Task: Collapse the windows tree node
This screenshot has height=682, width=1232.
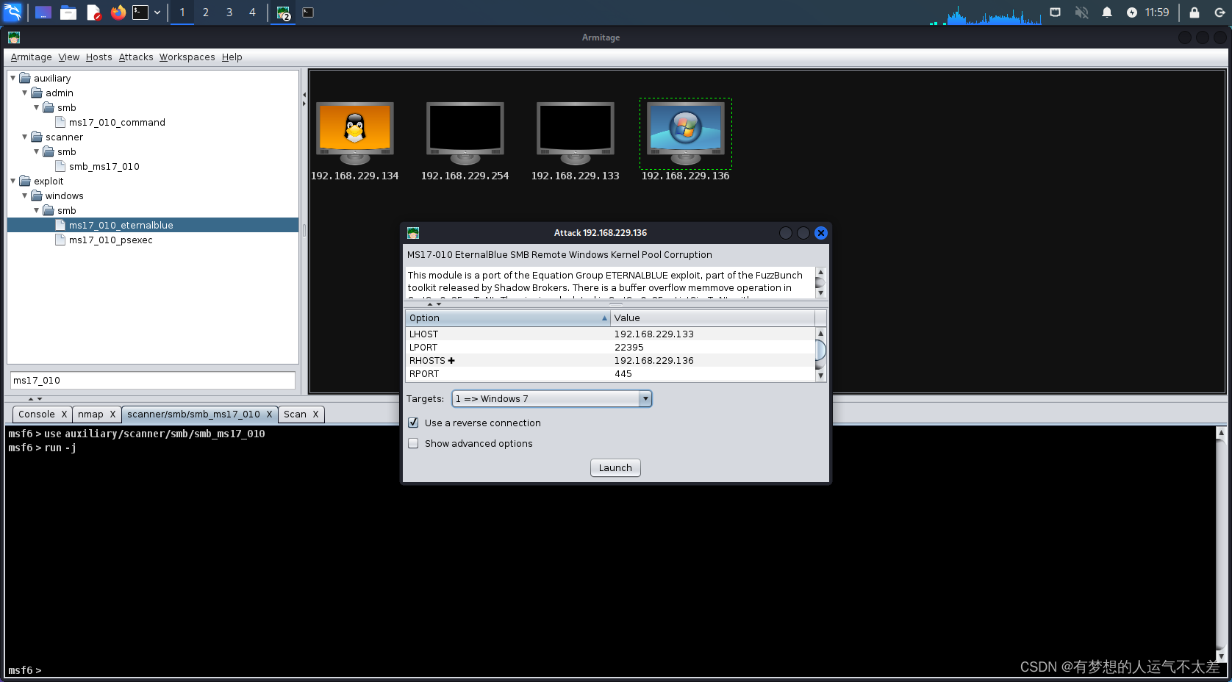Action: coord(24,195)
